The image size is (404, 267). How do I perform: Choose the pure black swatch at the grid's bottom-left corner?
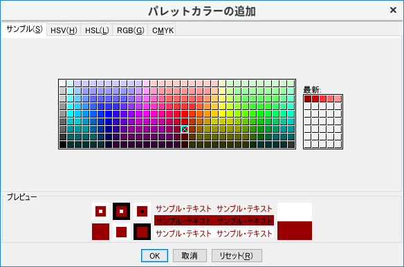tap(63, 145)
